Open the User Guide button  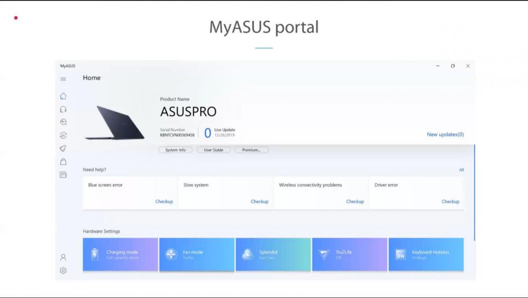pos(213,150)
